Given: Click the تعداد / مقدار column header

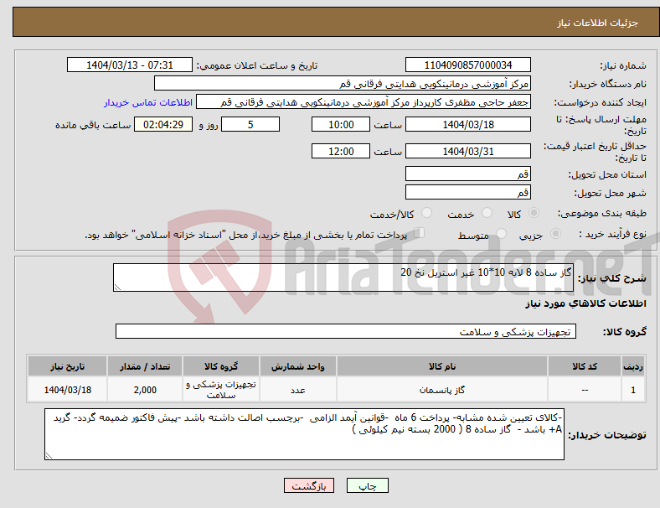Looking at the screenshot, I should click(145, 366).
